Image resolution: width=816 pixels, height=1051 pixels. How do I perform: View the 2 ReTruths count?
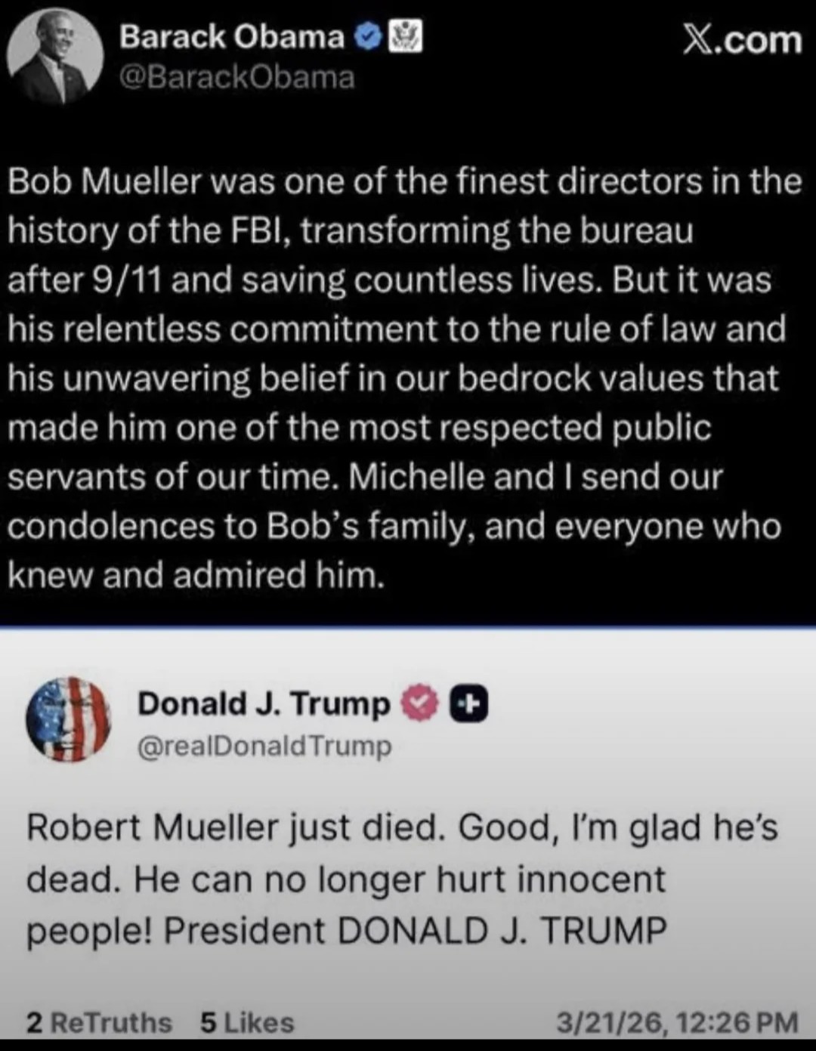pos(99,1022)
